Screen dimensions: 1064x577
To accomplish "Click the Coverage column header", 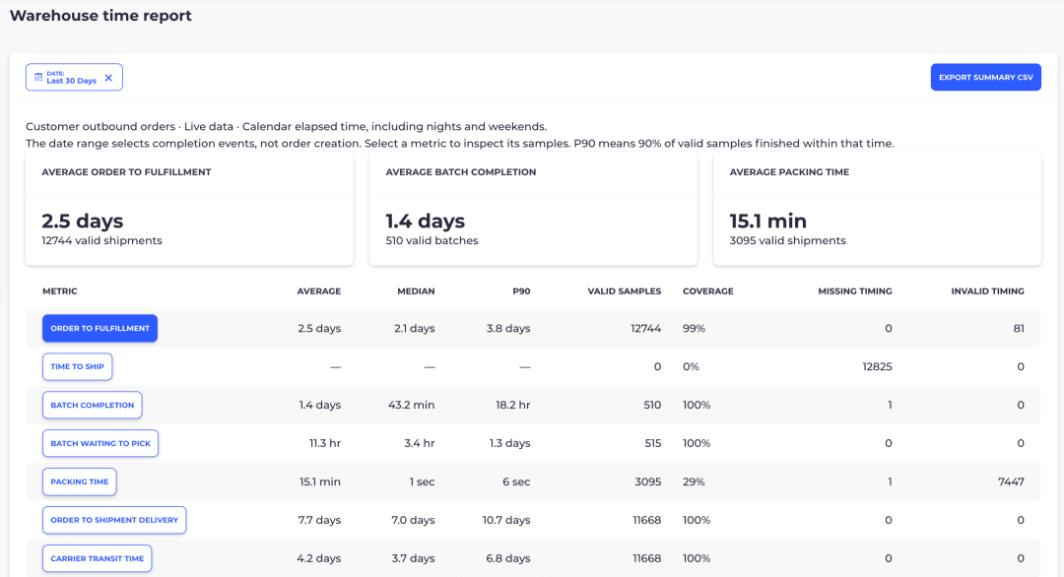I will [707, 291].
